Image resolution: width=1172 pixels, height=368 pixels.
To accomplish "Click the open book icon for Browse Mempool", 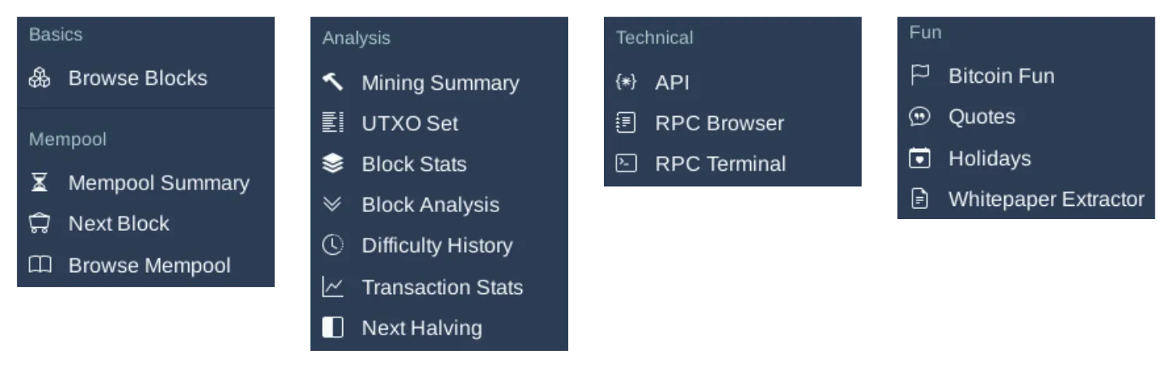I will click(x=39, y=265).
